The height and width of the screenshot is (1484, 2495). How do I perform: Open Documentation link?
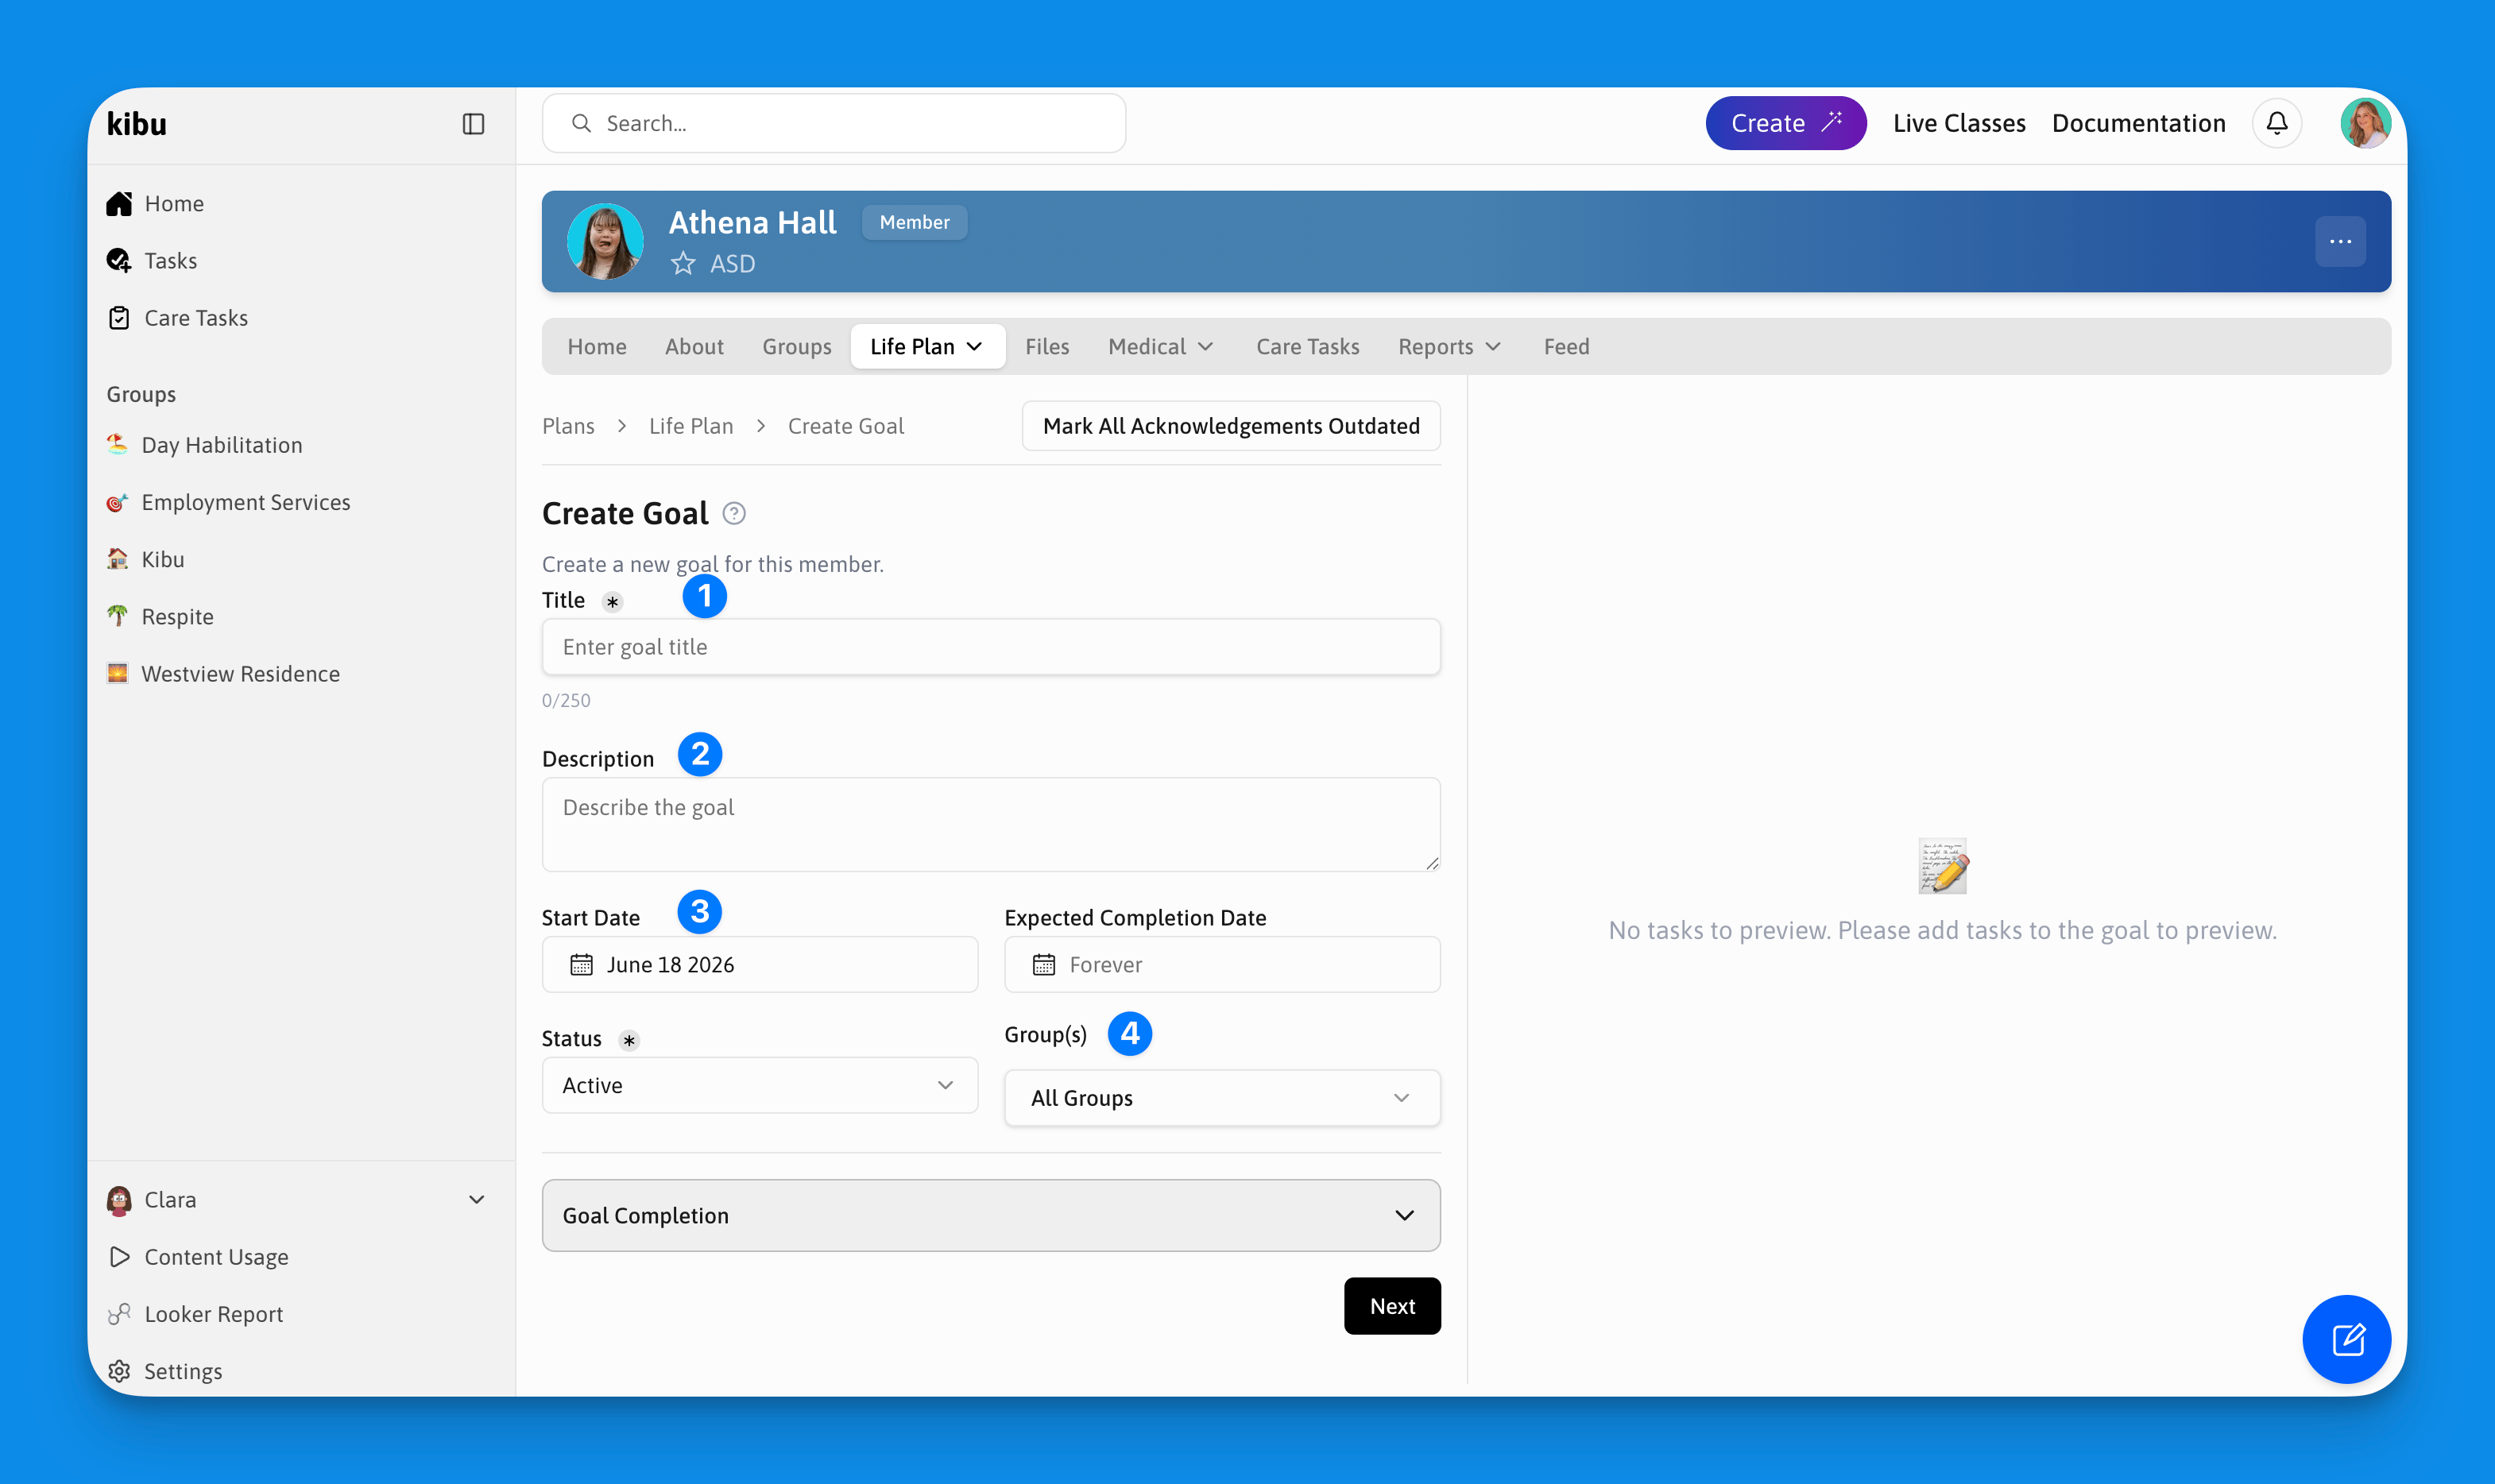[2138, 123]
